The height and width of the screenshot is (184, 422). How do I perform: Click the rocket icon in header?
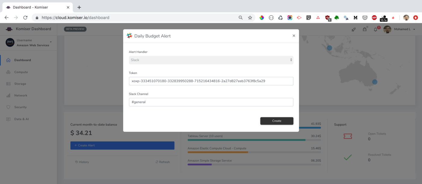354,29
